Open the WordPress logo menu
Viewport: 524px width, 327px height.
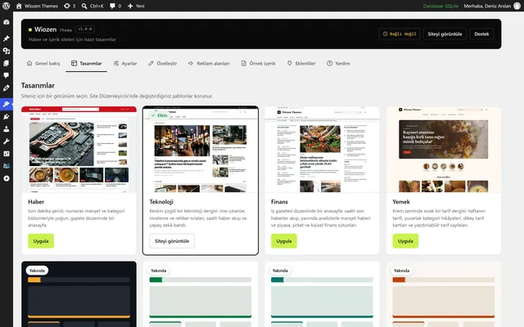[x=6, y=6]
